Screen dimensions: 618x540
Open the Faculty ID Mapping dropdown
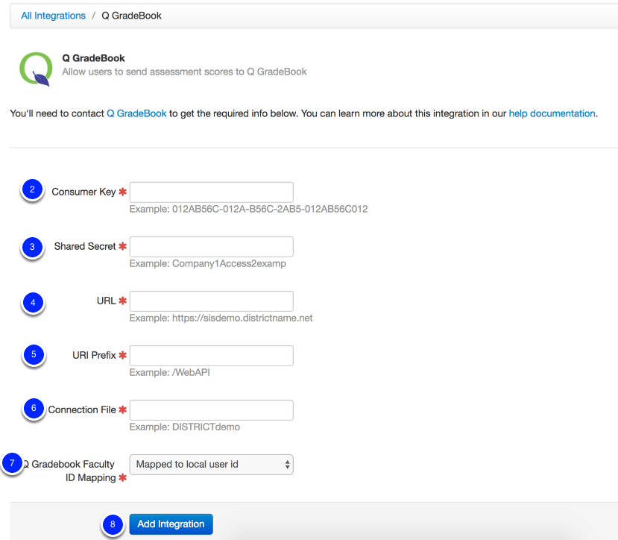pos(211,464)
